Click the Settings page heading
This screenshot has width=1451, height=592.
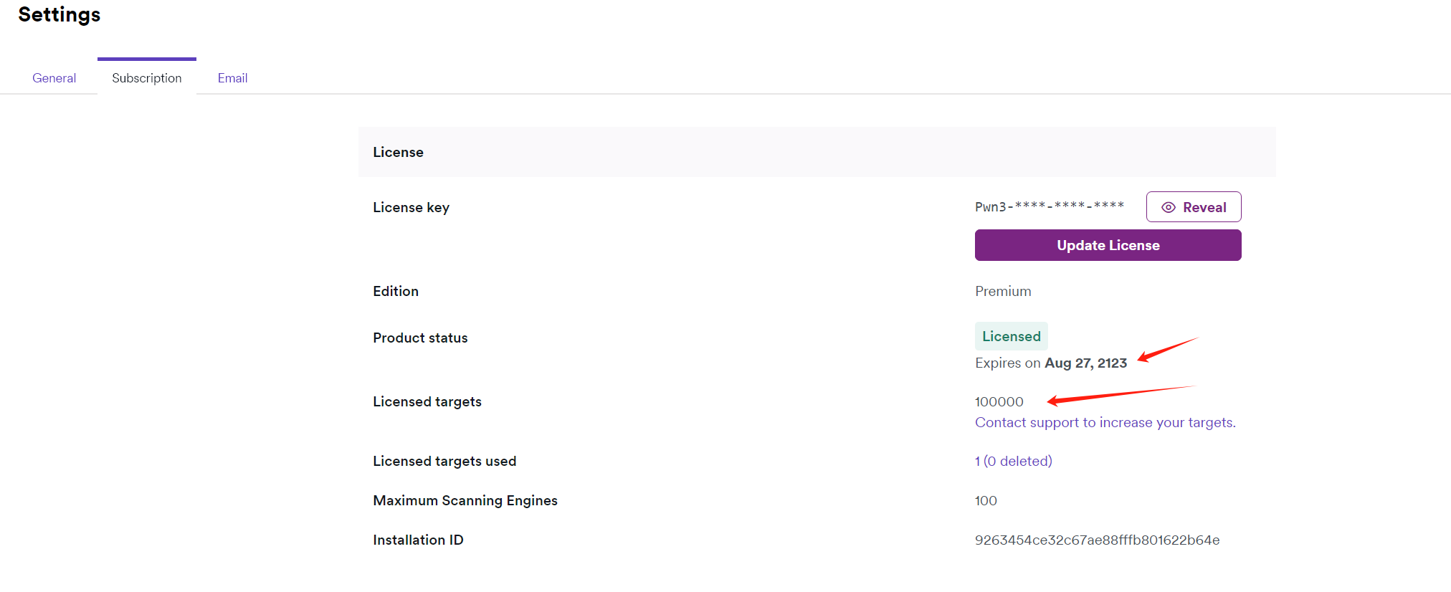point(59,15)
